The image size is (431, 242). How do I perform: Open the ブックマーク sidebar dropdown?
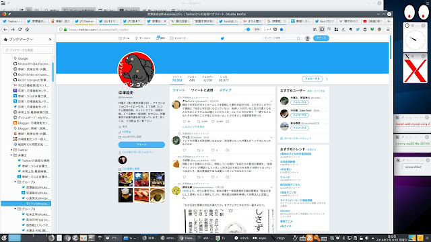coord(21,40)
